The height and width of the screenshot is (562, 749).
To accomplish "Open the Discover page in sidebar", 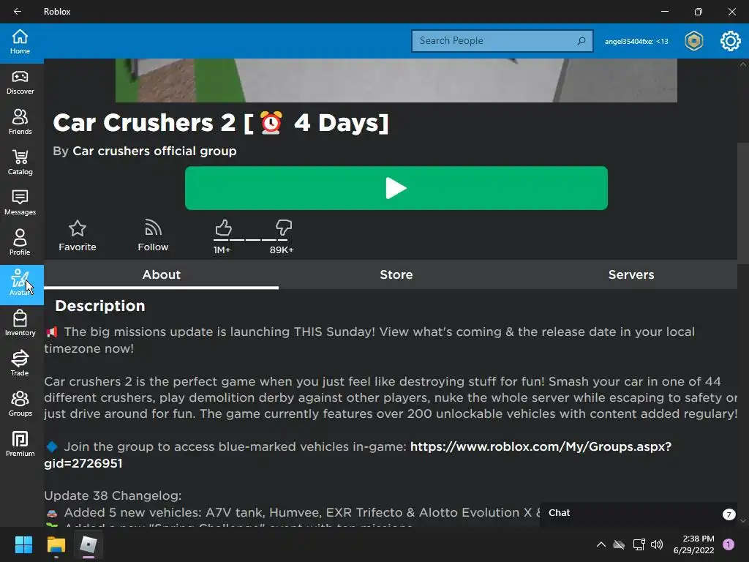I will (20, 83).
